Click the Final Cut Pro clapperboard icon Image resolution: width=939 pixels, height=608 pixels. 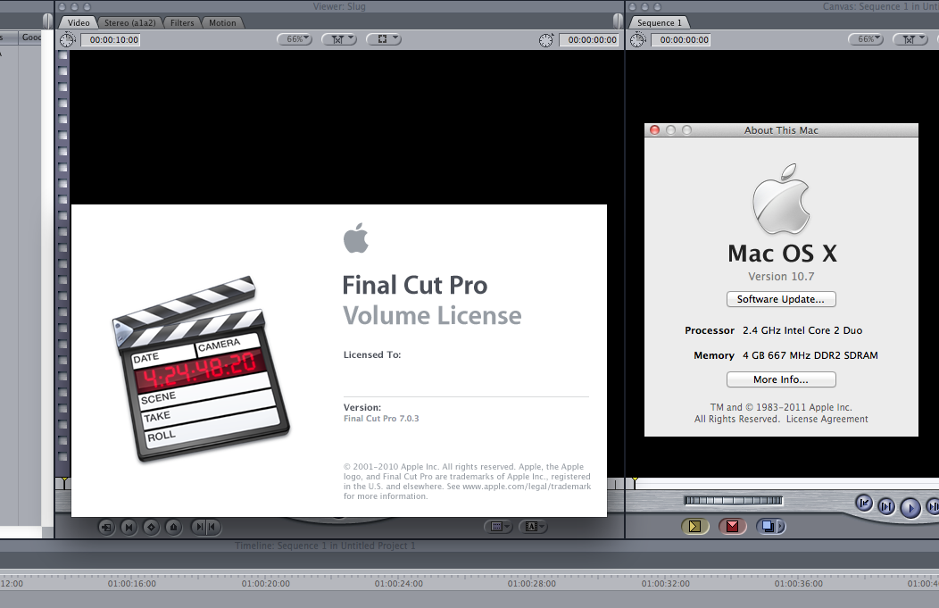[201, 369]
